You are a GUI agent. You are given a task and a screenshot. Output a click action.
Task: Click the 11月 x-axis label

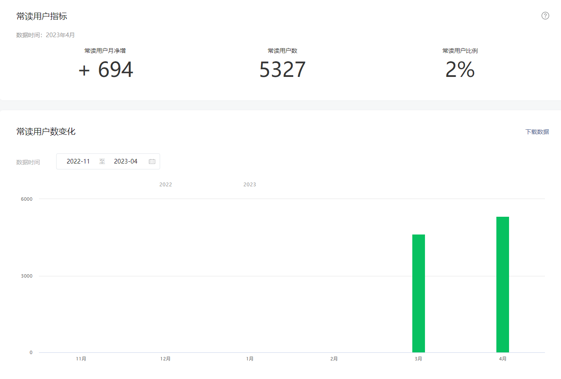[81, 359]
